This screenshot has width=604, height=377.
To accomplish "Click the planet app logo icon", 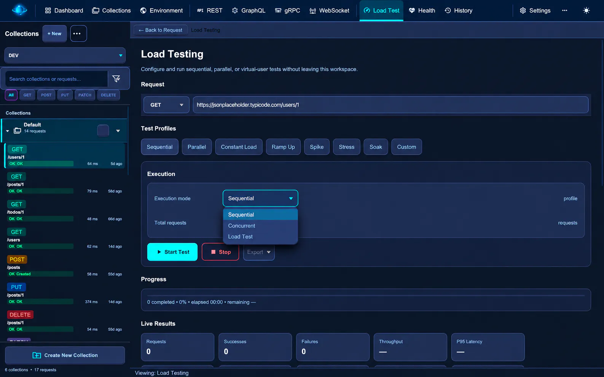I will 19,10.
